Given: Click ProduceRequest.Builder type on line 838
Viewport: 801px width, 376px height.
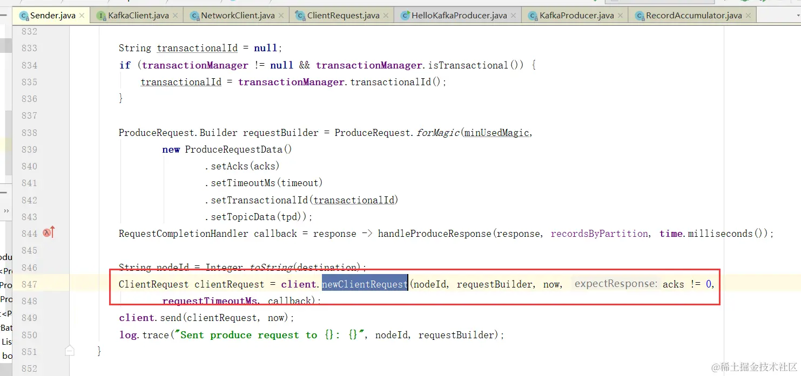Looking at the screenshot, I should click(178, 133).
